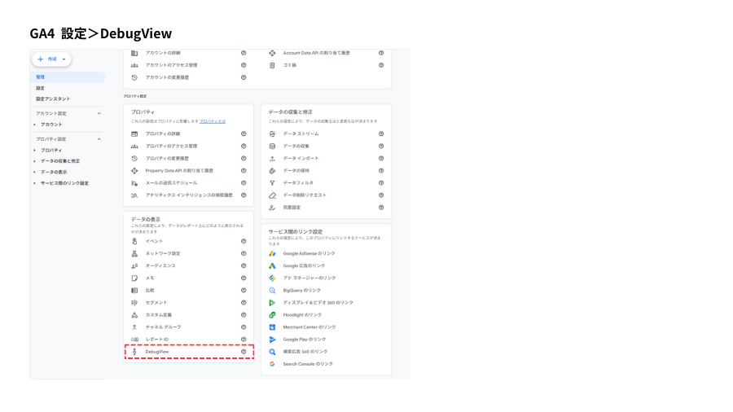Click the データ削除リクエスト eraser icon
Image resolution: width=733 pixels, height=412 pixels.
click(x=272, y=195)
